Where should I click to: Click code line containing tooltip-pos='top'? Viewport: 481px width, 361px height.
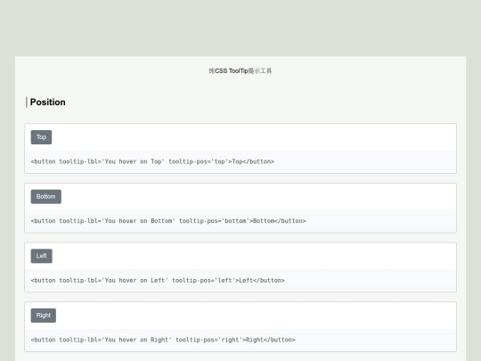point(152,161)
